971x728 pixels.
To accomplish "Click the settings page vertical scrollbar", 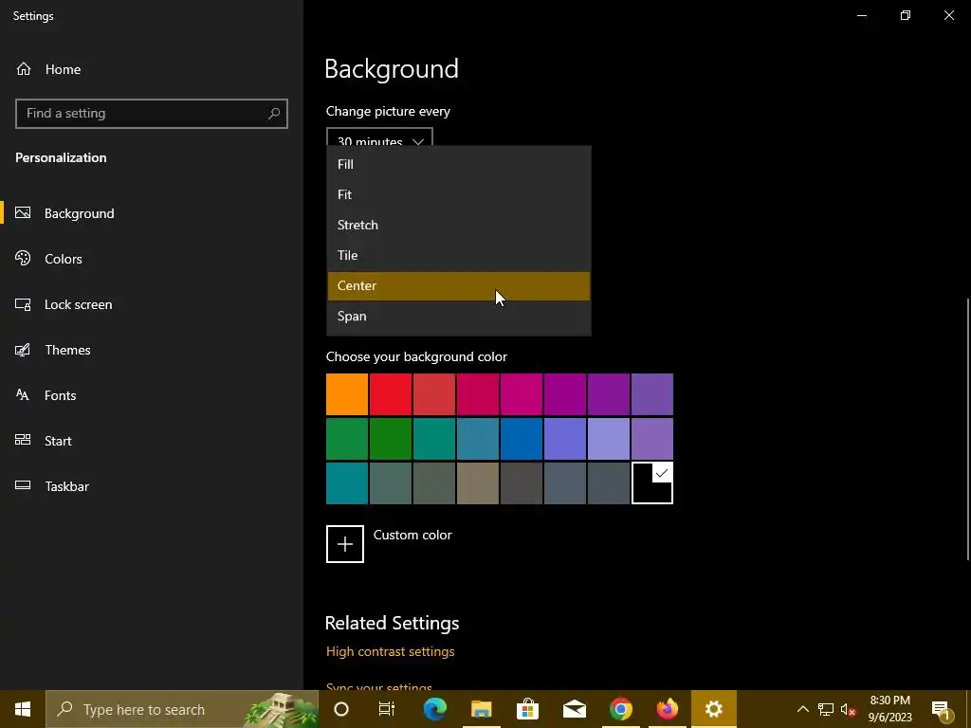I will click(x=968, y=430).
